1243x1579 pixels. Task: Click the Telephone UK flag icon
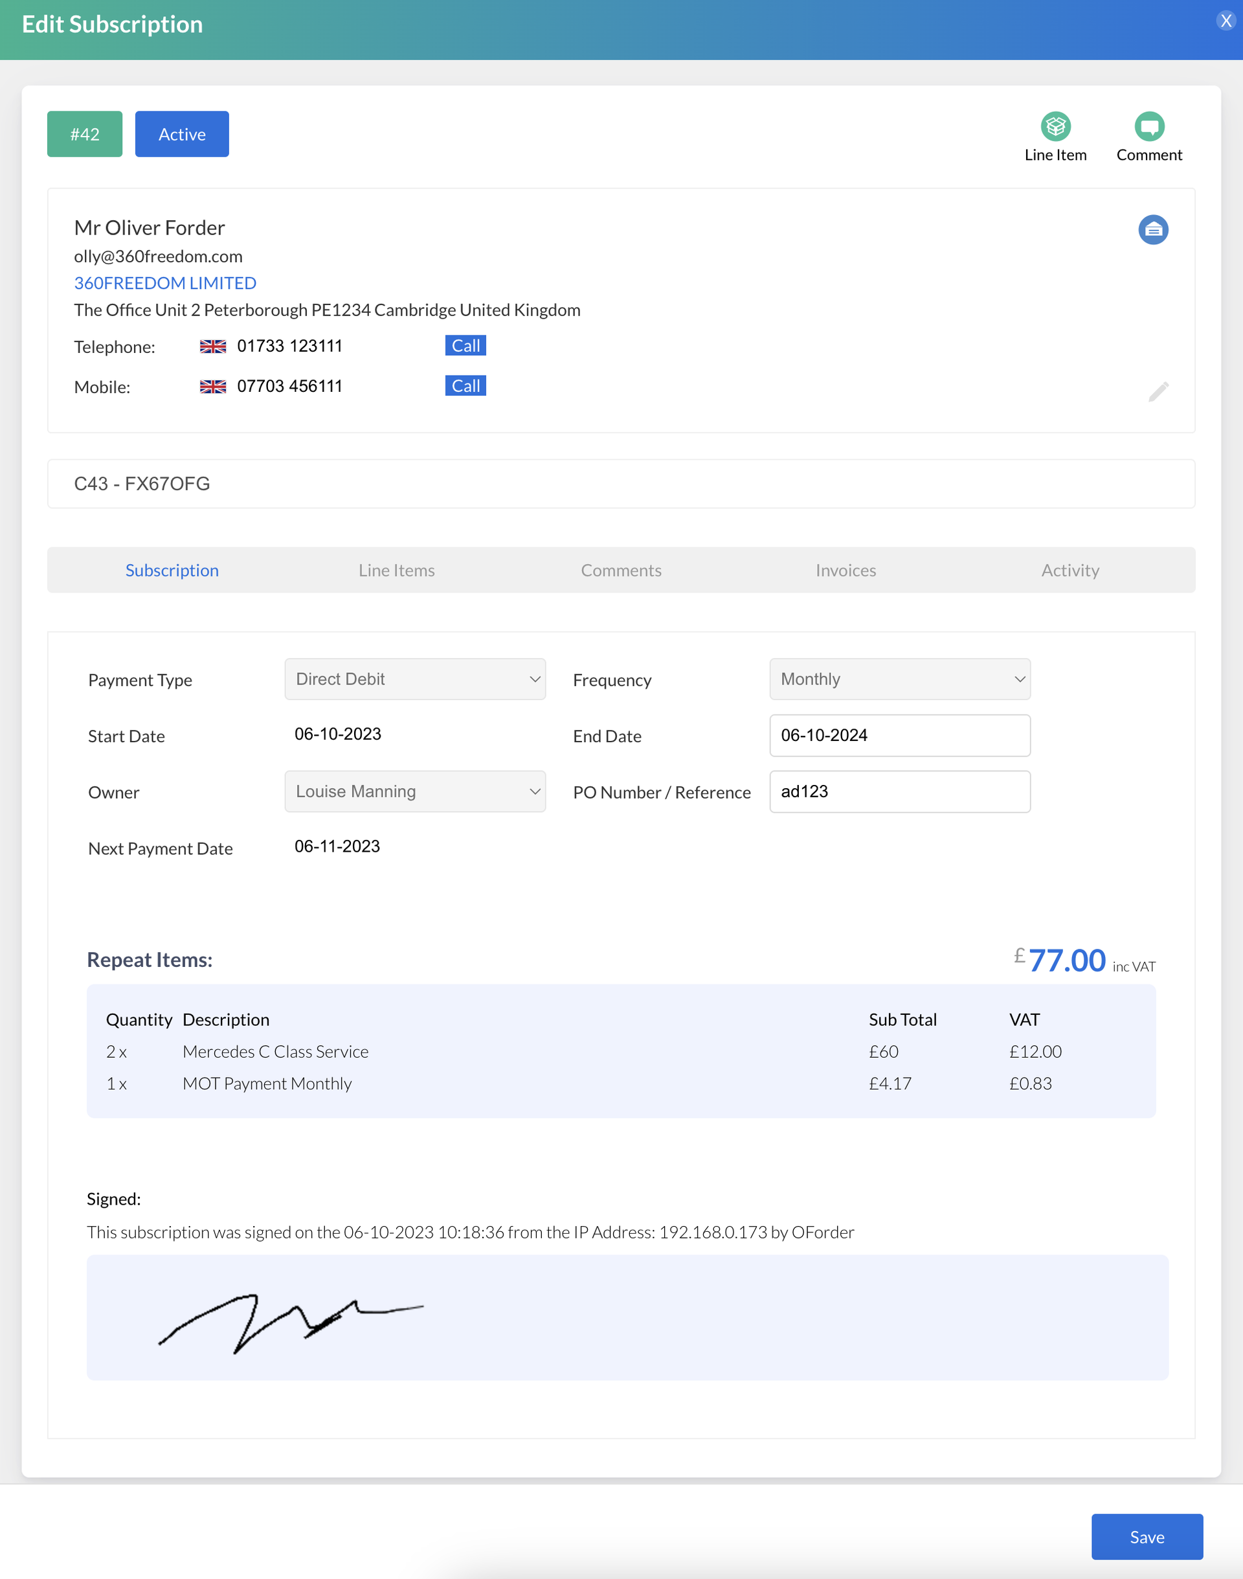[212, 346]
